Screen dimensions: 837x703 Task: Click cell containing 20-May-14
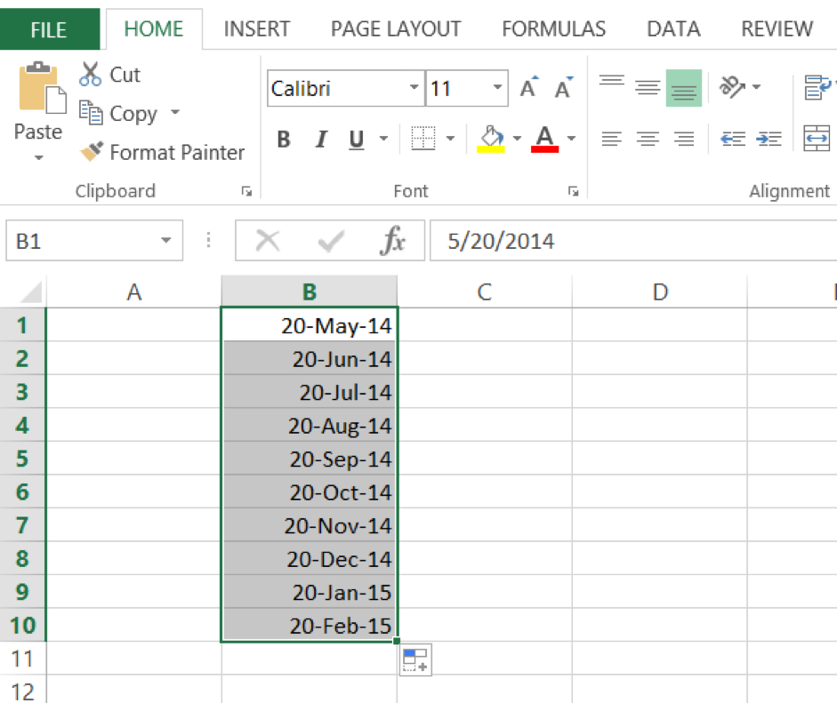point(309,325)
